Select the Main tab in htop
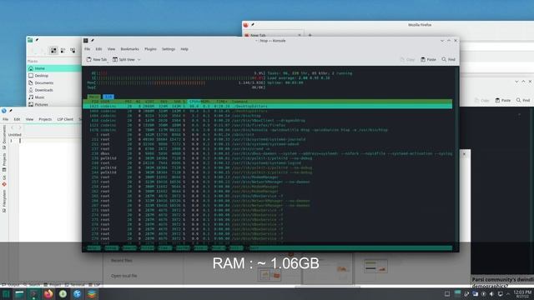 tap(94, 97)
